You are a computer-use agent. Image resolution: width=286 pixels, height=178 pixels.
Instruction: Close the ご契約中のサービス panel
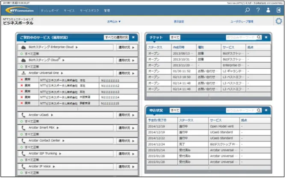133,37
